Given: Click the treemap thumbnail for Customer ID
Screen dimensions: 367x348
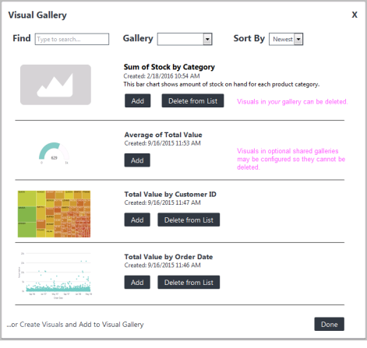Looking at the screenshot, I should point(54,214).
